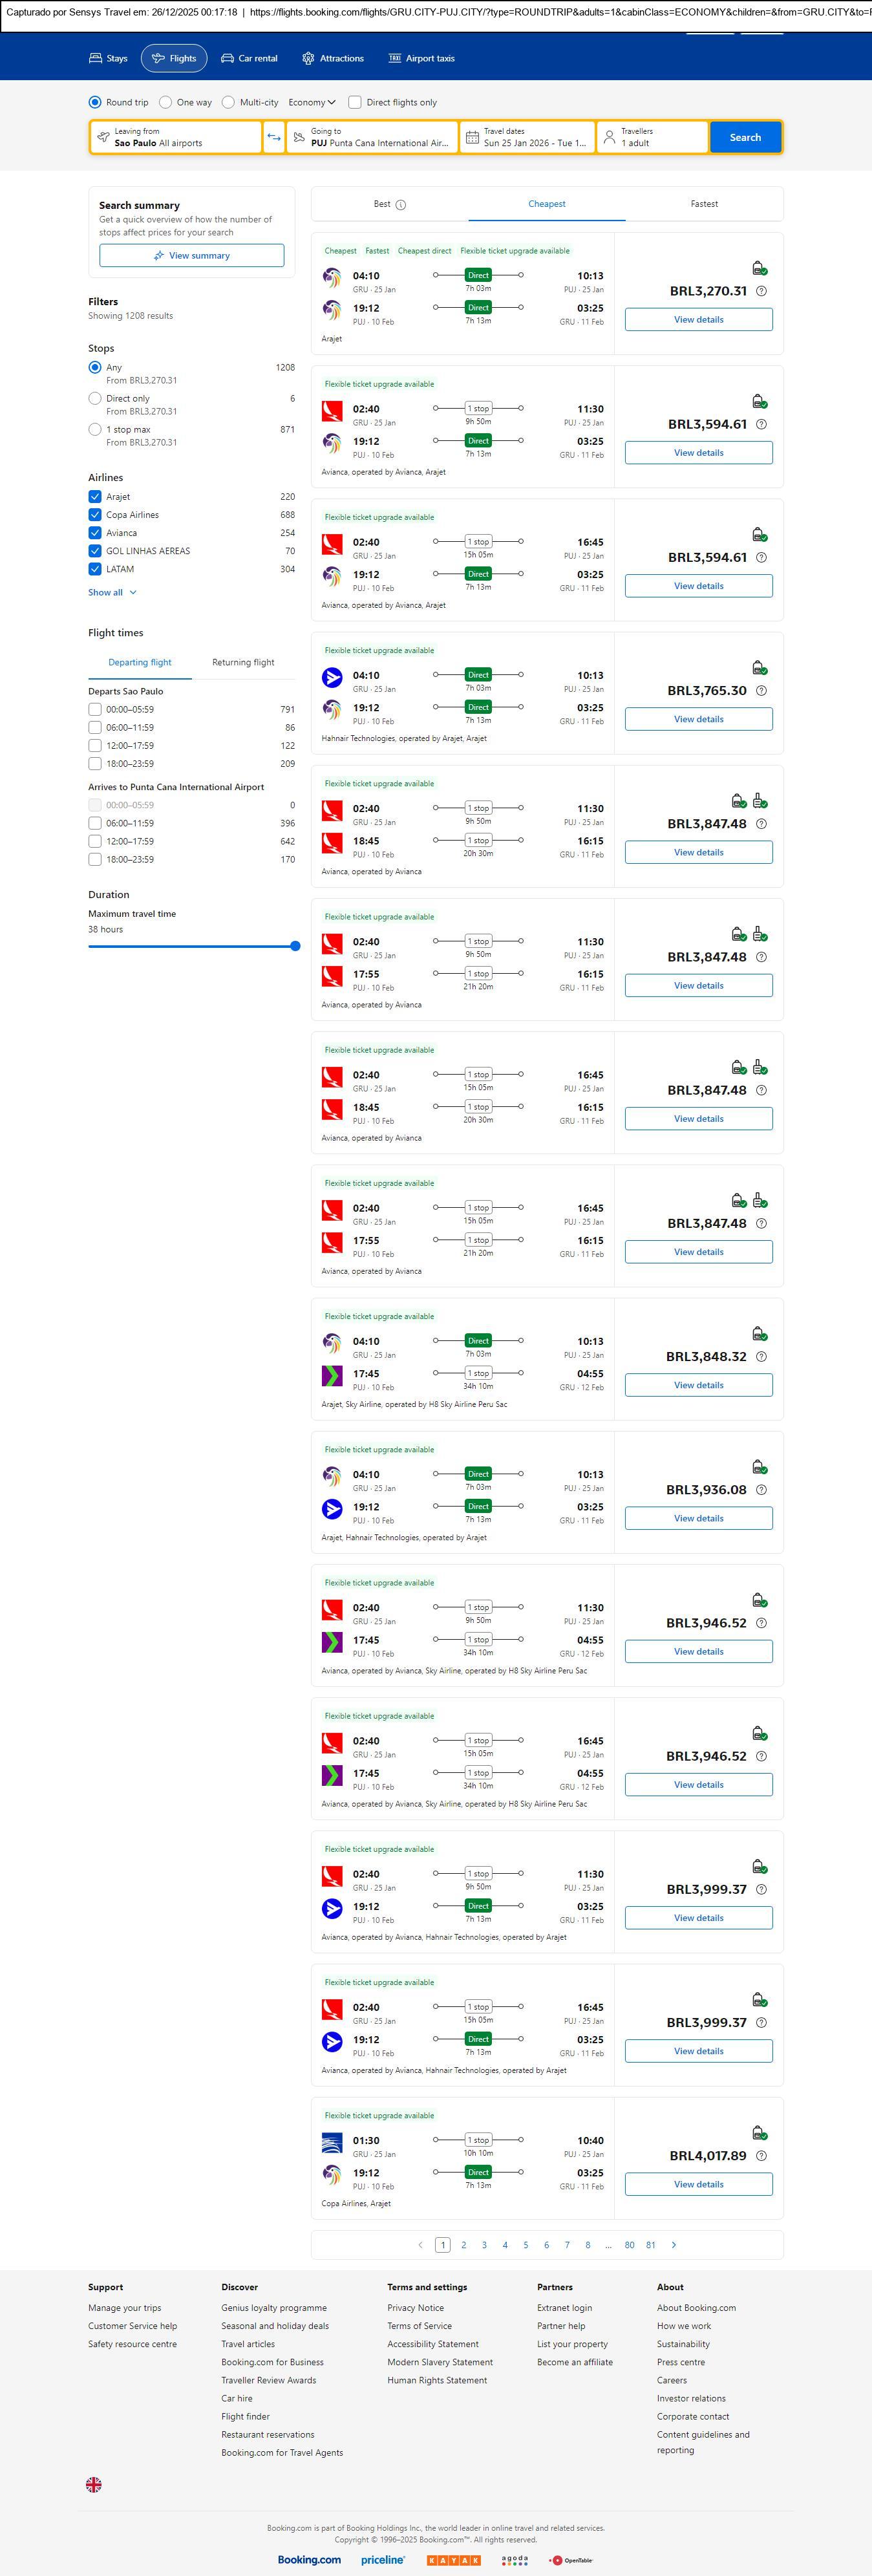The width and height of the screenshot is (872, 2576).
Task: Open the Economy cabin class dropdown
Action: click(x=311, y=102)
